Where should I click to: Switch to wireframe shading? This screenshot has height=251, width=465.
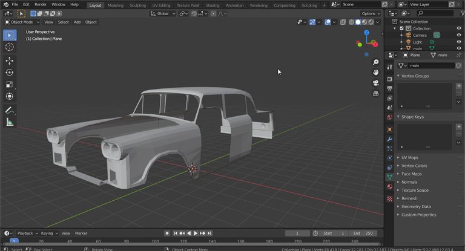(x=351, y=22)
